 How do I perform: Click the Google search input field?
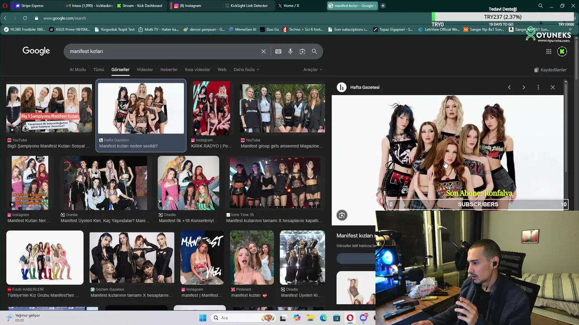[x=163, y=51]
